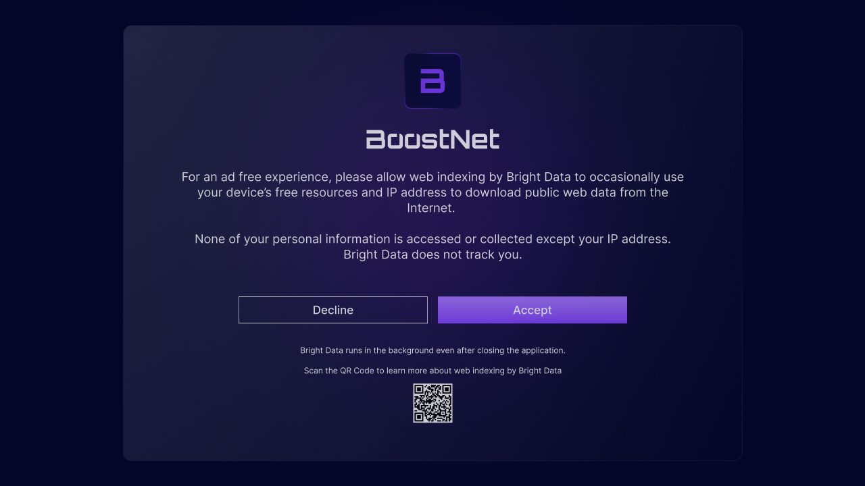The height and width of the screenshot is (486, 865).
Task: Click the QR code's top-left corner square
Action: tap(419, 389)
